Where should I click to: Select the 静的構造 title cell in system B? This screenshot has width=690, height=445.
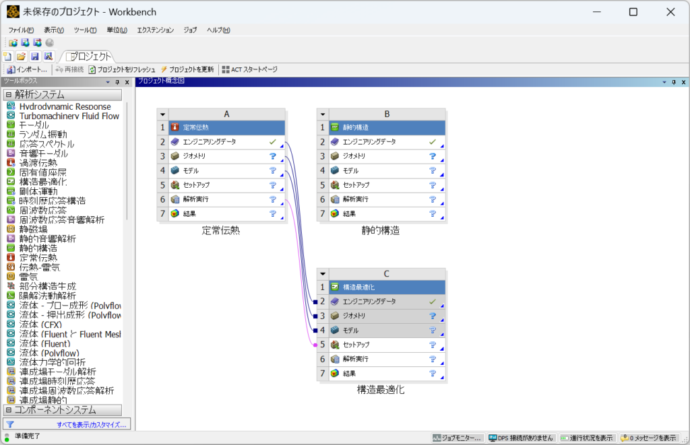(387, 127)
